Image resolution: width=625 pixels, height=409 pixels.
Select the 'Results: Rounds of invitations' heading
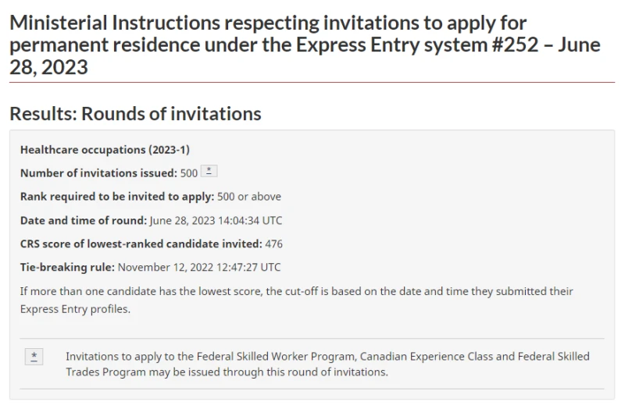(x=135, y=113)
